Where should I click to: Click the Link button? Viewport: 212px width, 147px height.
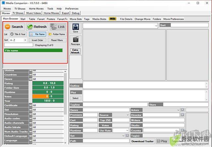58,26
